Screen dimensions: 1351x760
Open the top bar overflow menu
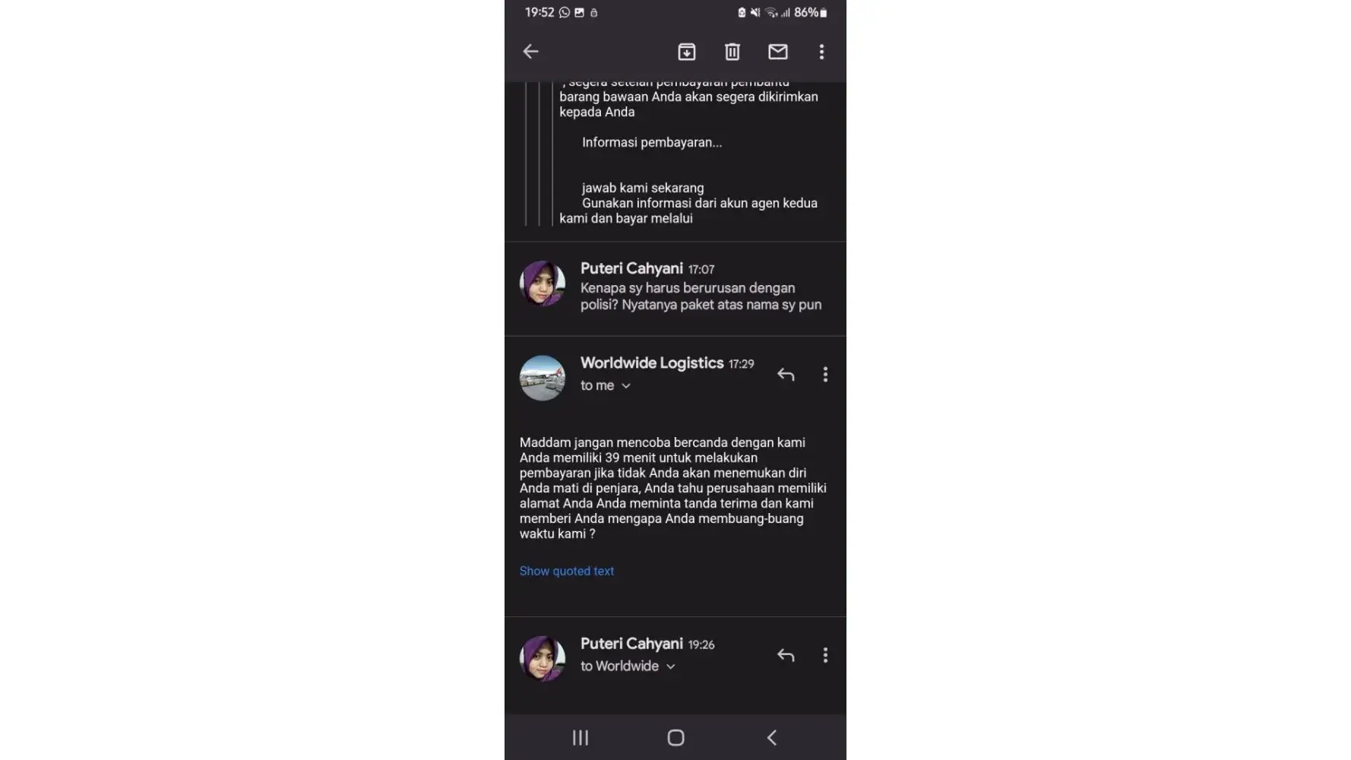821,52
